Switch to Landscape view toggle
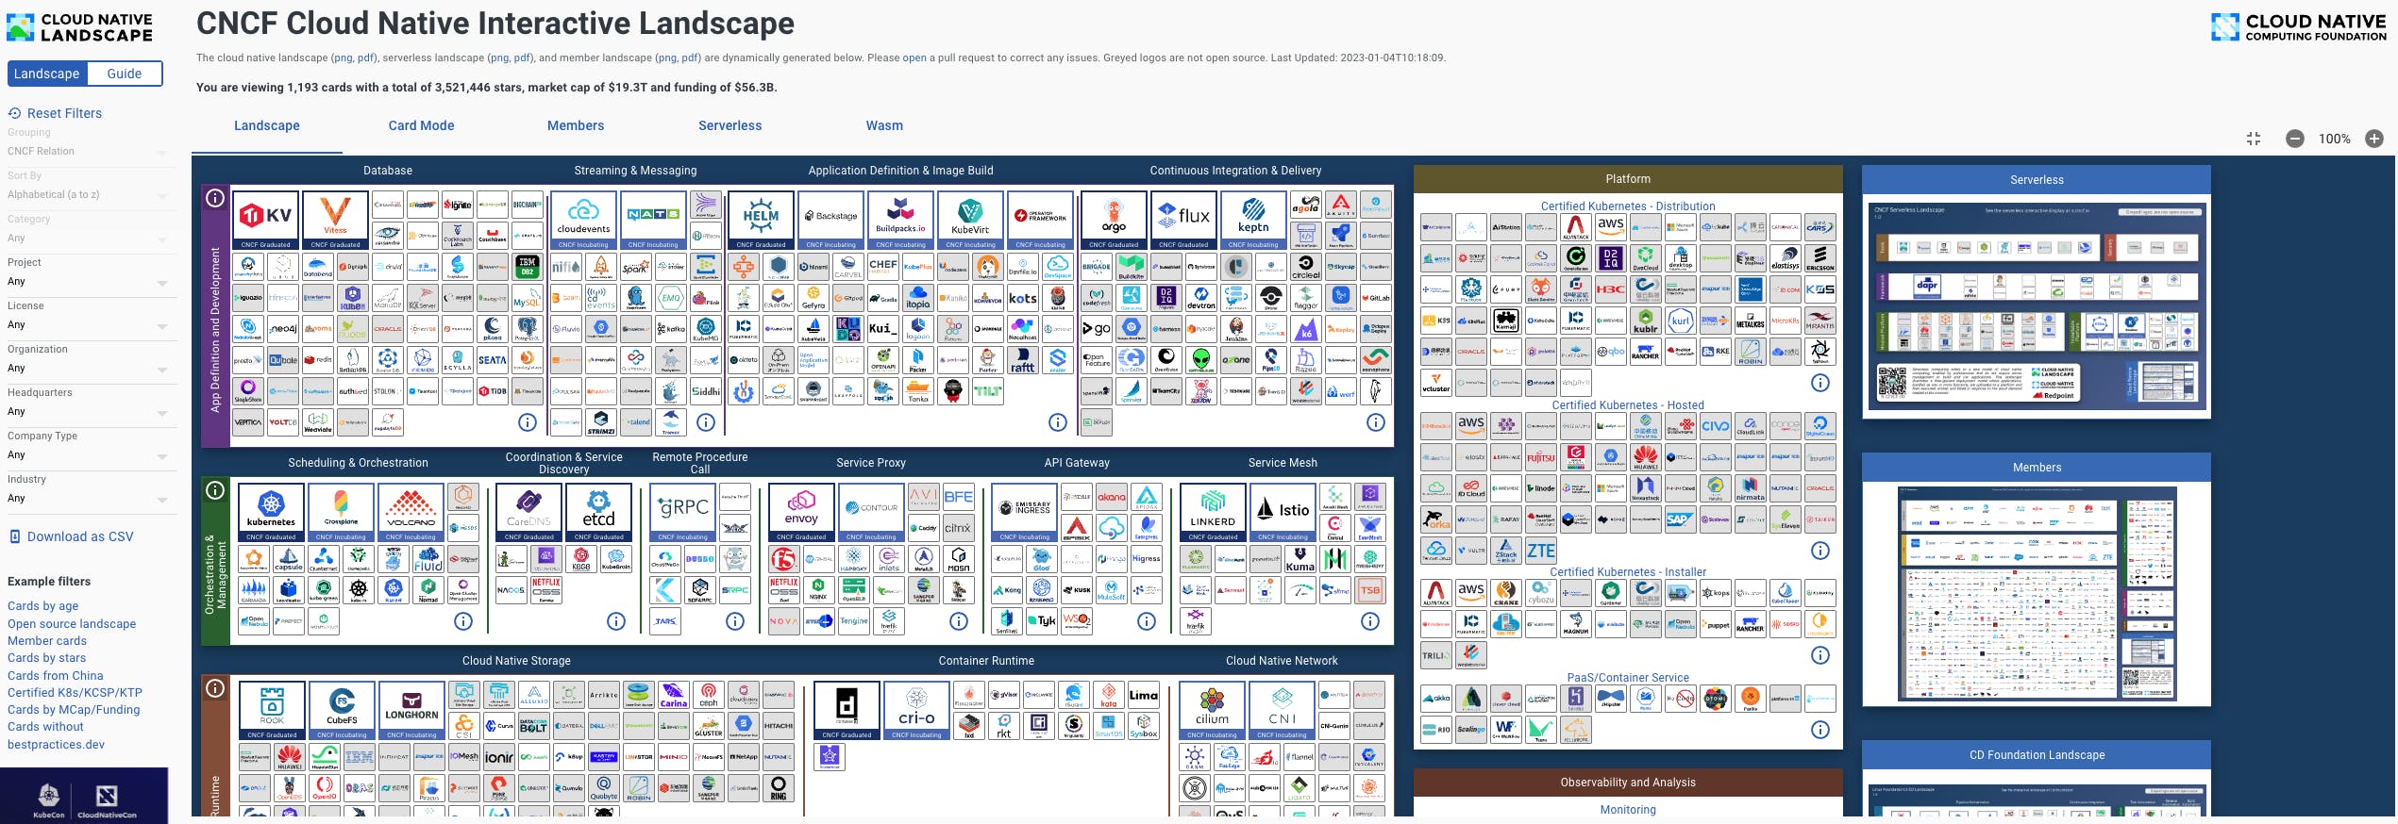The height and width of the screenshot is (824, 2398). 47,74
